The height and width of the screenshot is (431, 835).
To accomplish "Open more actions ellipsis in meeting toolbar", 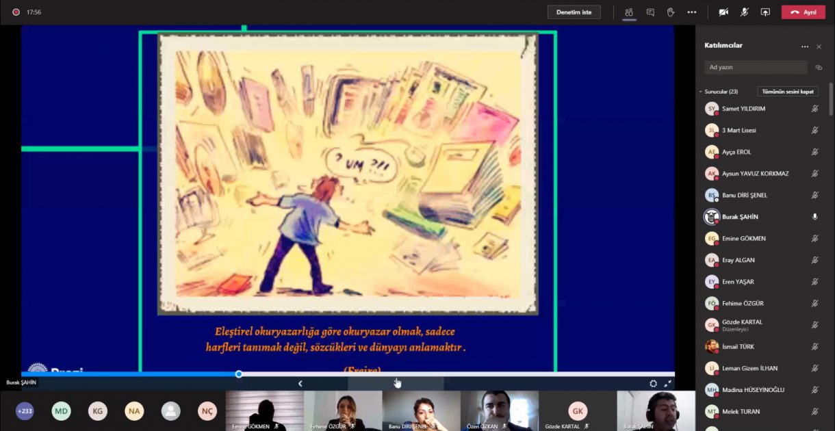I will point(692,12).
